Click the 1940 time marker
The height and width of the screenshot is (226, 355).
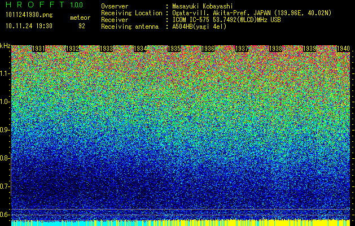344,49
